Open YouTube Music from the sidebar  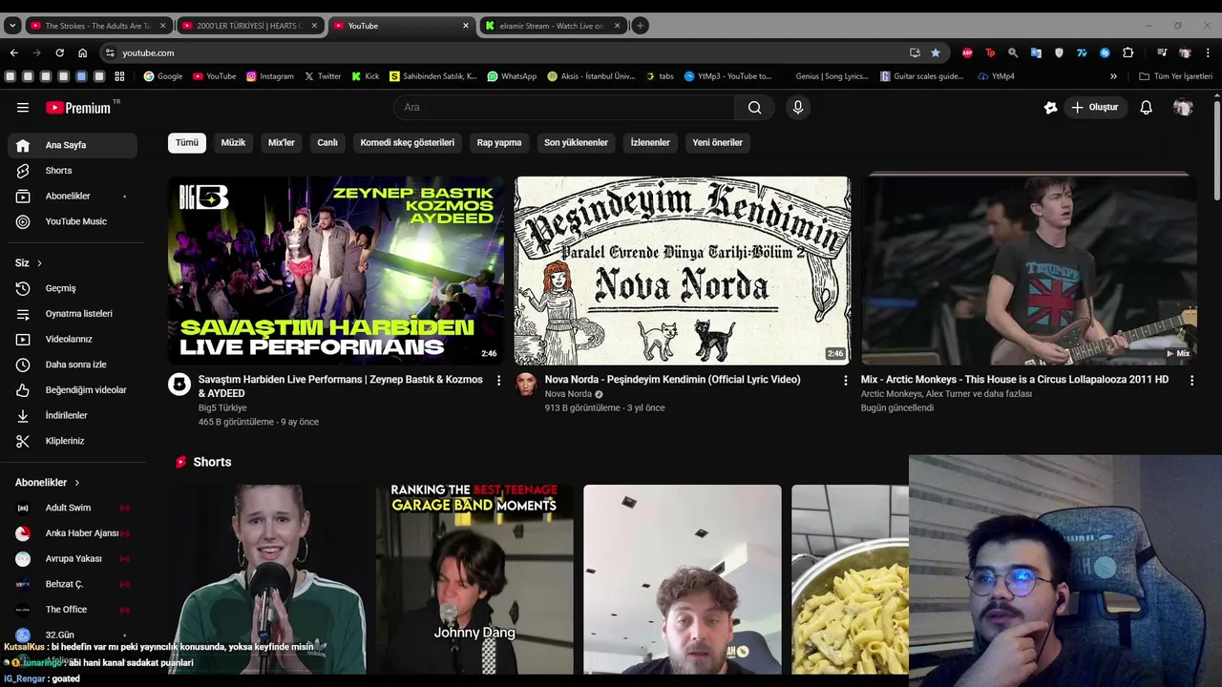point(73,221)
